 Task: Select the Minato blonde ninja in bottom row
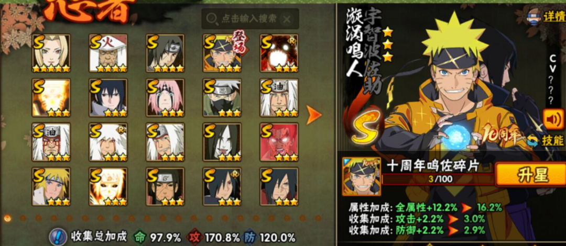point(51,186)
